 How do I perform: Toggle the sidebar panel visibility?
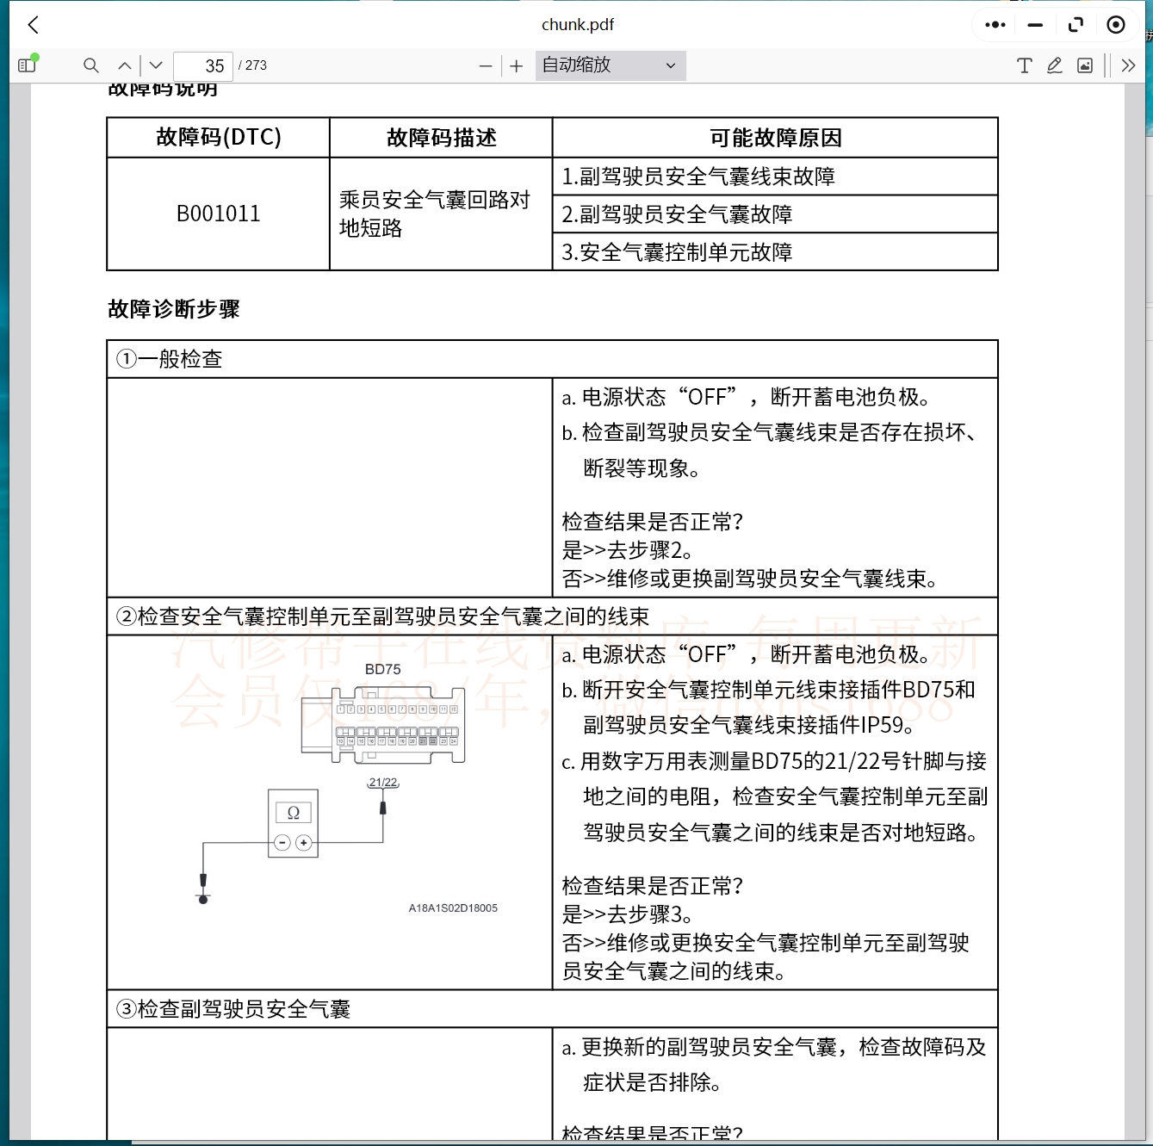click(26, 65)
